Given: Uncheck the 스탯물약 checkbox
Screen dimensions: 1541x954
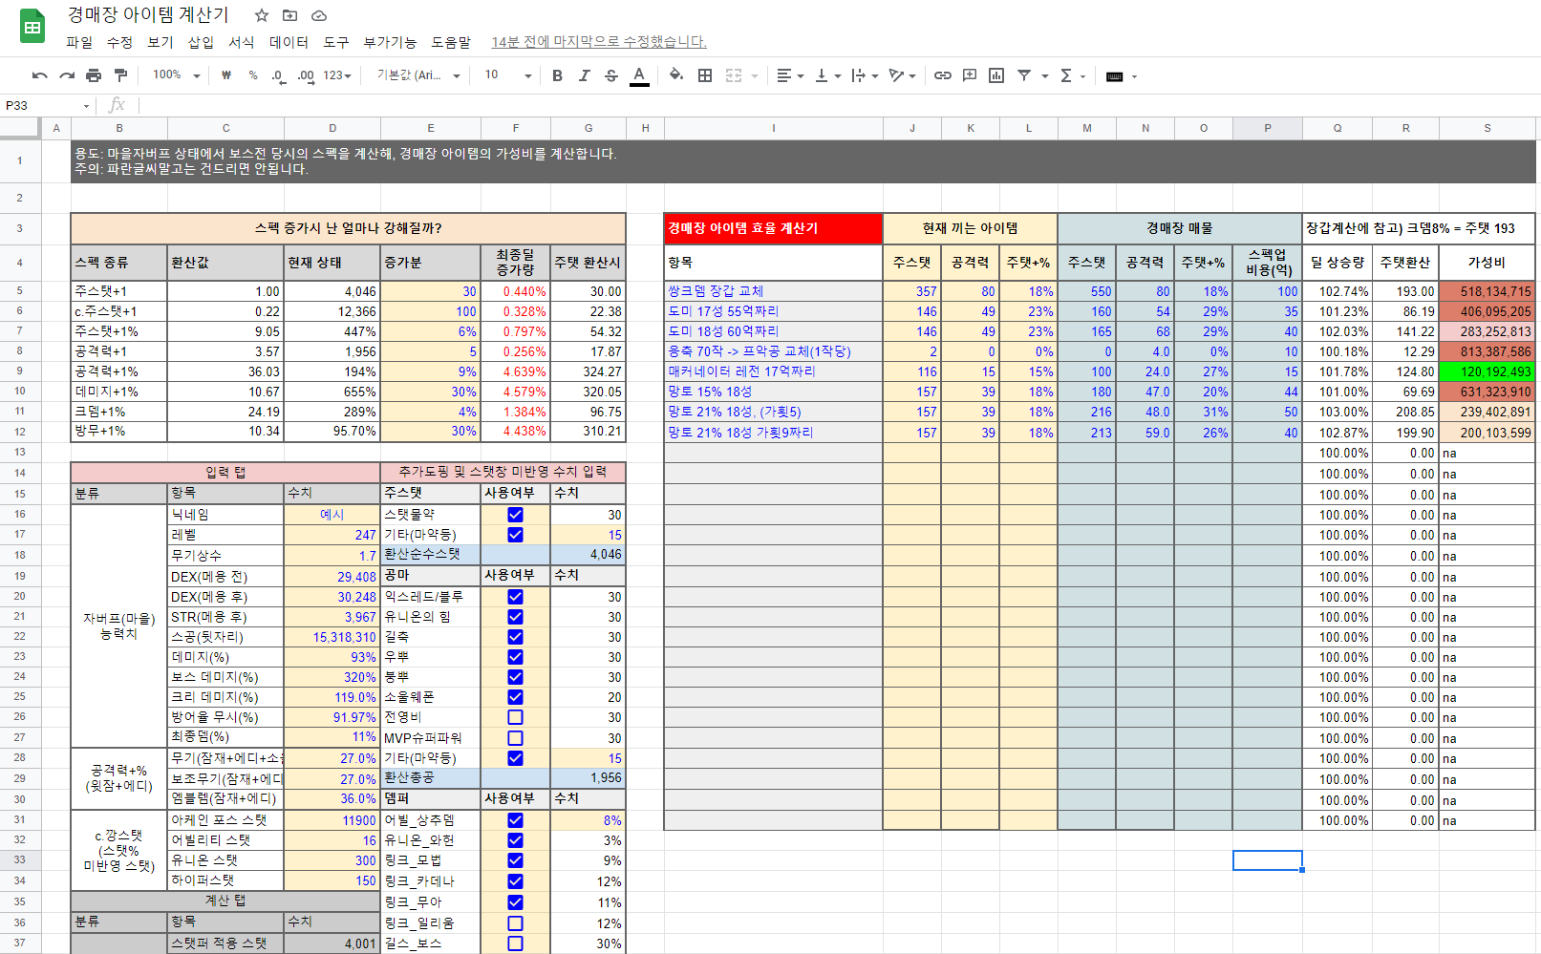Looking at the screenshot, I should (515, 515).
